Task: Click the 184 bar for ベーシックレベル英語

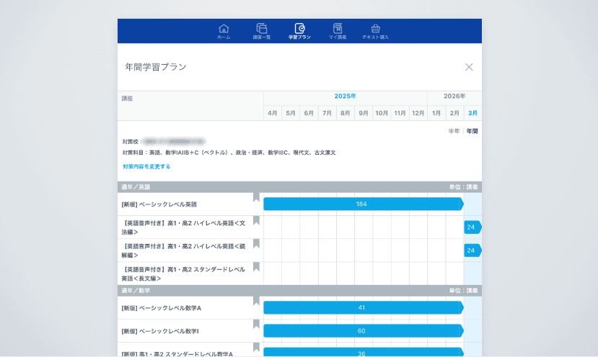Action: 361,204
